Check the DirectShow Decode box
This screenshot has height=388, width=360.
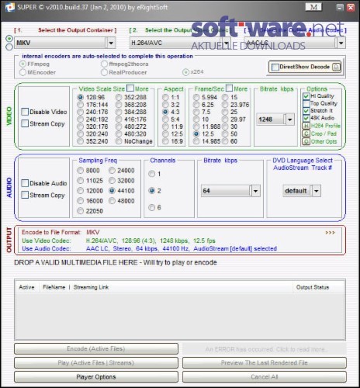point(275,68)
